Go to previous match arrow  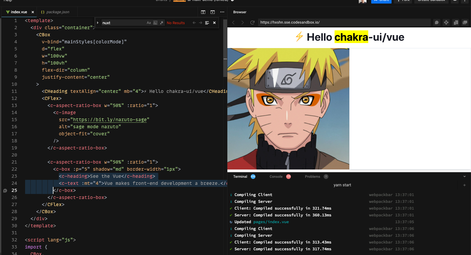pyautogui.click(x=194, y=23)
